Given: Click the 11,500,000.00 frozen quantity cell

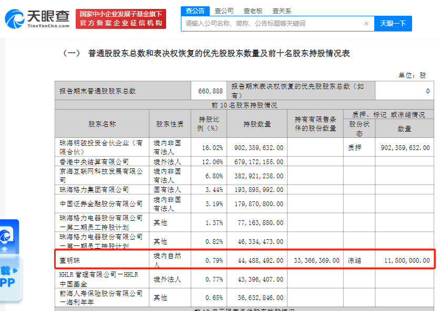Looking at the screenshot, I should click(x=404, y=260).
